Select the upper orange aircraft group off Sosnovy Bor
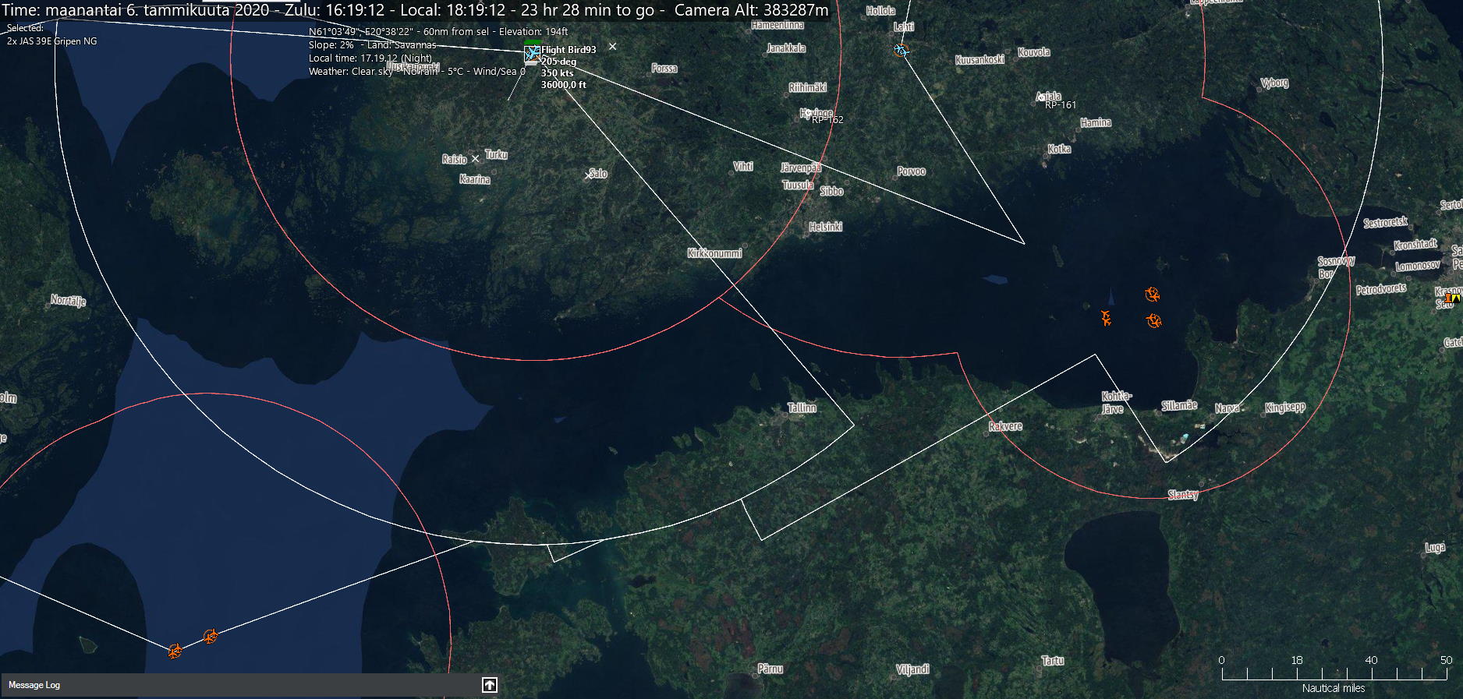 (1152, 295)
